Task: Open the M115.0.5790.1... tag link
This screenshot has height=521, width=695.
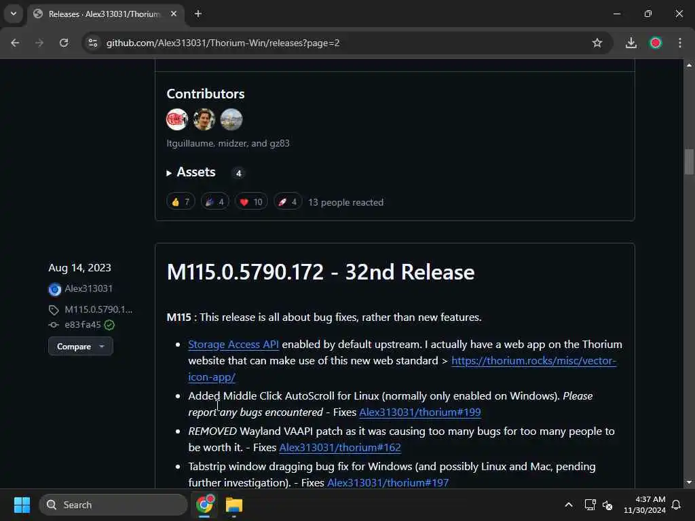Action: 98,309
